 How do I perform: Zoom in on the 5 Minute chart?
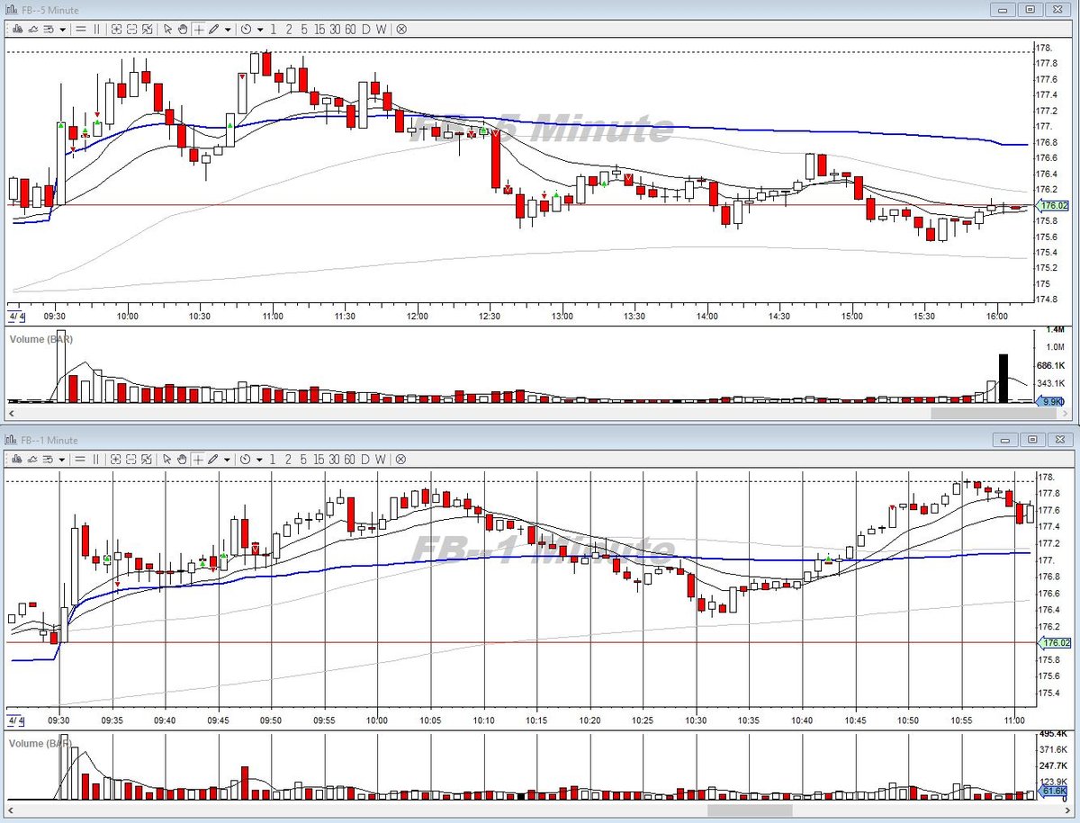click(116, 29)
